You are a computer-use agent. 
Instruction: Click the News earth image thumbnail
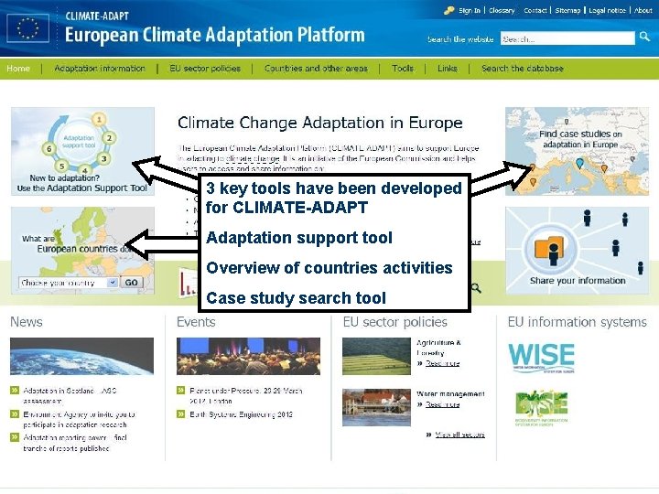(x=82, y=356)
